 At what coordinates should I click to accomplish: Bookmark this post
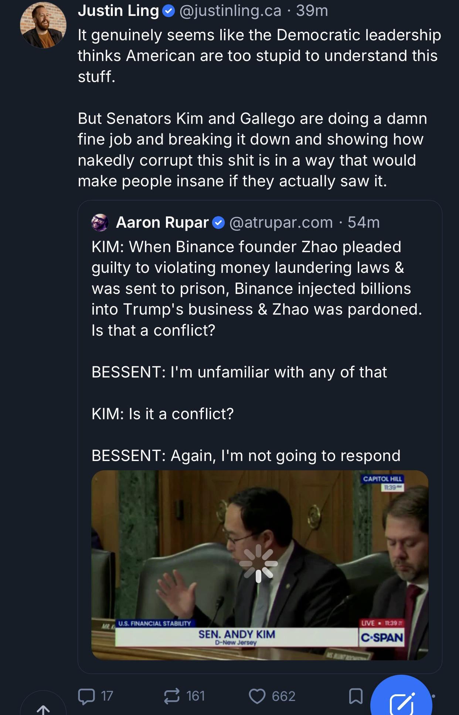pyautogui.click(x=356, y=696)
